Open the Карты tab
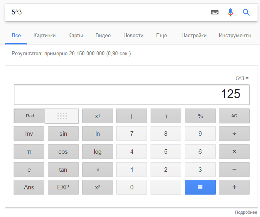 (75, 35)
